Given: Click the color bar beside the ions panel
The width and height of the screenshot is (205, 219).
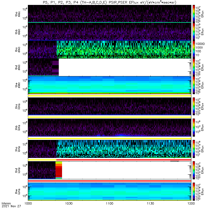Looking at the screenshot, I should coord(194,191).
